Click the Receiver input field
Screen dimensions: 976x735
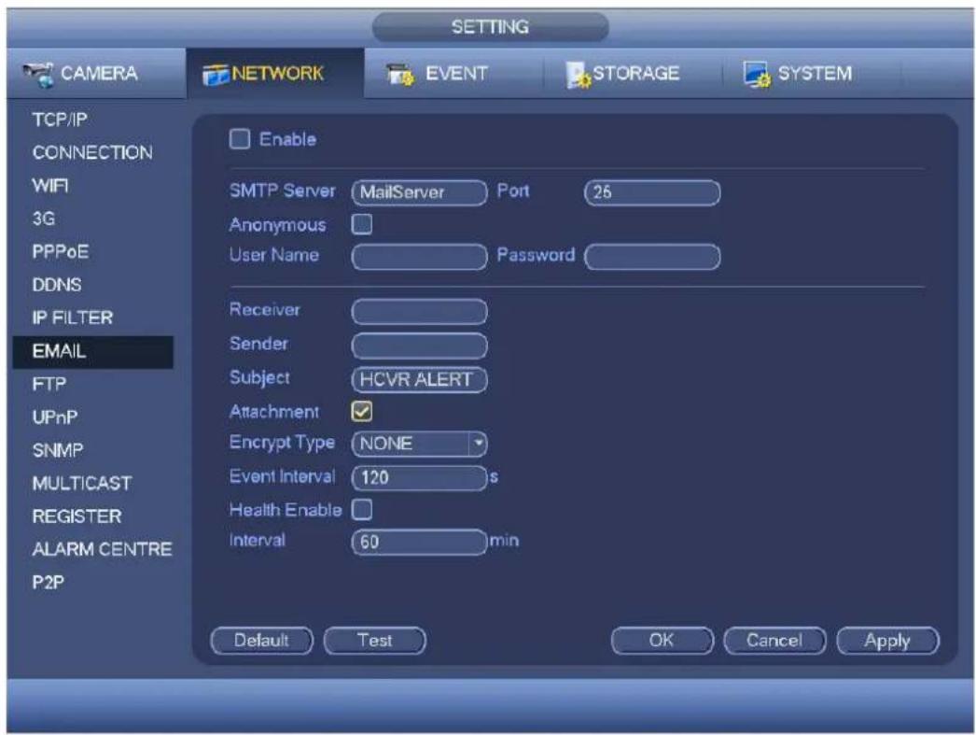[x=419, y=311]
